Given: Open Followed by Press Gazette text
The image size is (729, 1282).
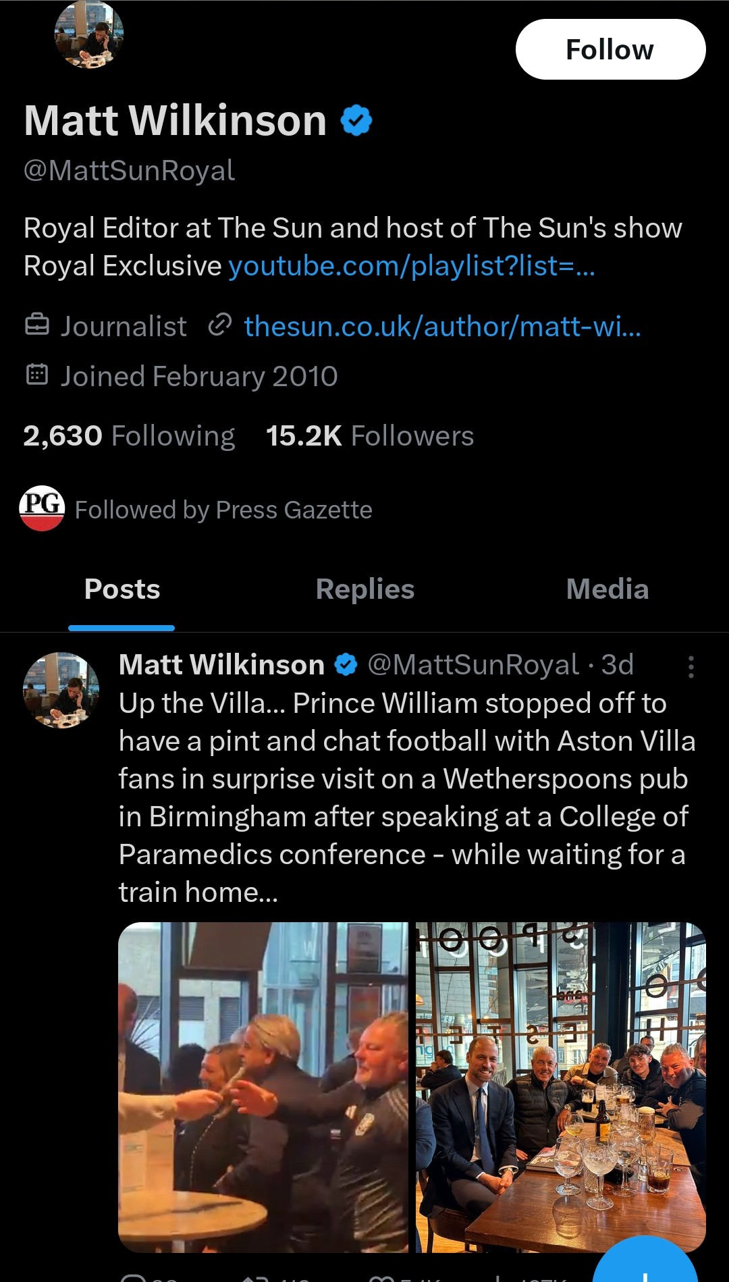Looking at the screenshot, I should coord(223,510).
